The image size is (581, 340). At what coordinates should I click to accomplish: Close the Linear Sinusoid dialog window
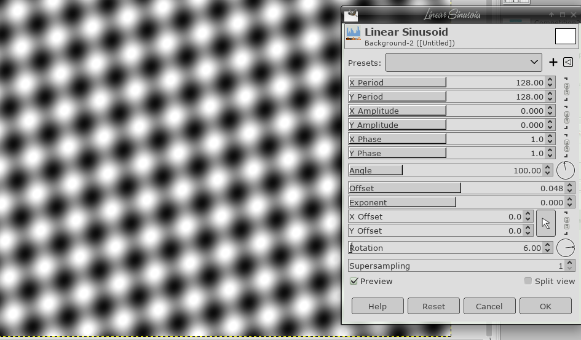(x=574, y=15)
